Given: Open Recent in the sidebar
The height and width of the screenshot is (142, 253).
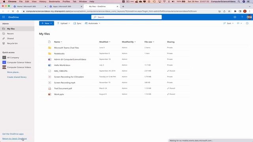Looking at the screenshot, I should click(x=17, y=34).
